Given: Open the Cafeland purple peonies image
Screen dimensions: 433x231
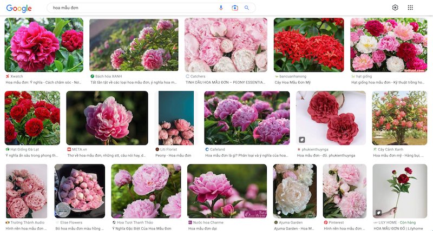Looking at the screenshot, I should click(x=247, y=118).
